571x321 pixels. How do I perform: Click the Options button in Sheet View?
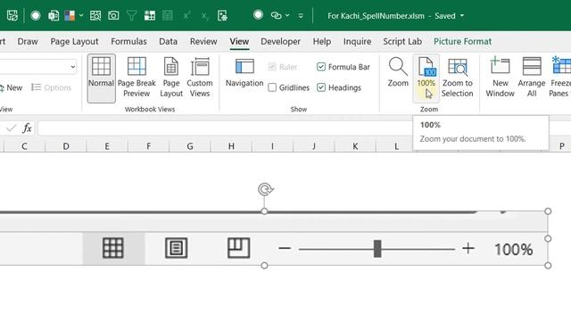tap(51, 87)
